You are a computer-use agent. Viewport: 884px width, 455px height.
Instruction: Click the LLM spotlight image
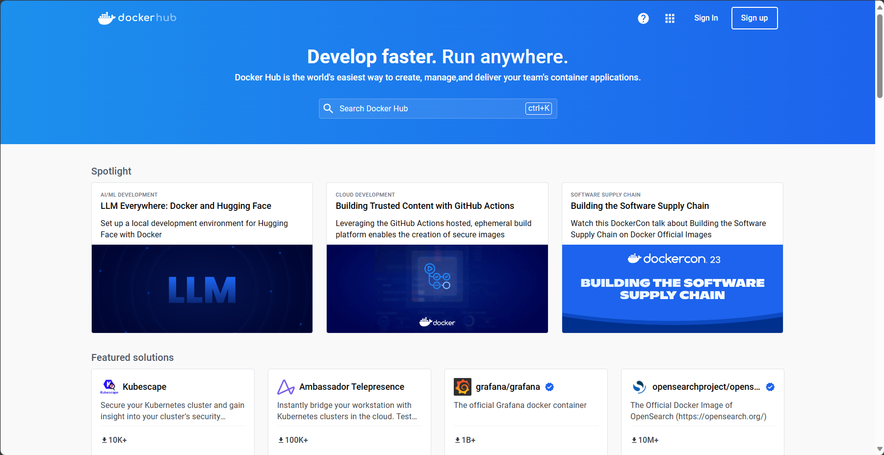click(202, 288)
